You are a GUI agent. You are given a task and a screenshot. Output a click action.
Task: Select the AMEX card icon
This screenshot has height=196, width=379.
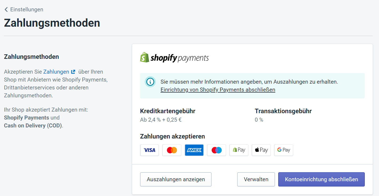(194, 150)
